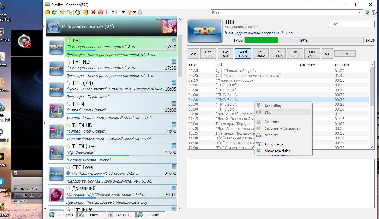Click the Развлекательные group clapperboard icon
The width and height of the screenshot is (379, 219).
pos(54,27)
